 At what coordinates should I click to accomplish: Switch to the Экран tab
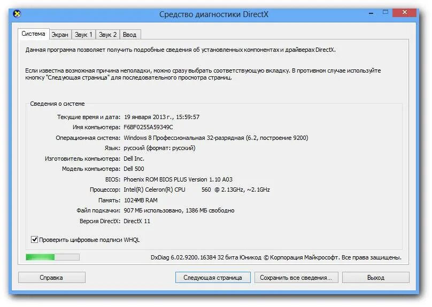[x=60, y=35]
